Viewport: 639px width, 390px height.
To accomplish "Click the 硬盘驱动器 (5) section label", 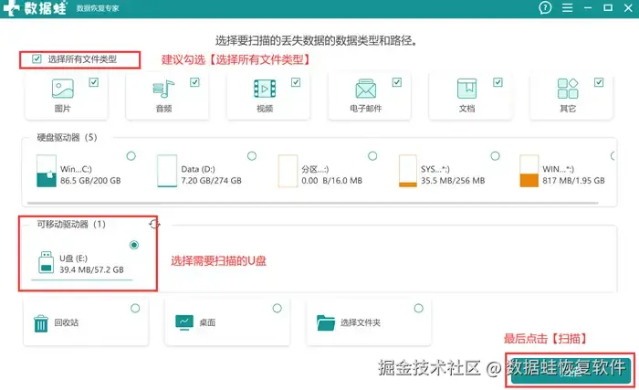I will click(x=67, y=138).
